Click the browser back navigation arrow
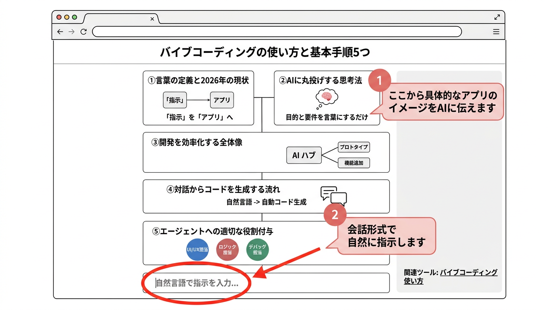The width and height of the screenshot is (556, 310). pyautogui.click(x=59, y=31)
